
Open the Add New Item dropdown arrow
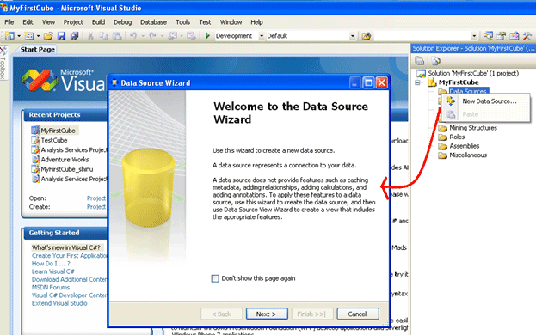tap(38, 36)
